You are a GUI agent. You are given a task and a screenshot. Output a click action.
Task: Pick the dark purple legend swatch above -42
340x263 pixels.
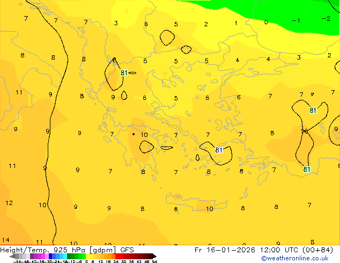32,256
